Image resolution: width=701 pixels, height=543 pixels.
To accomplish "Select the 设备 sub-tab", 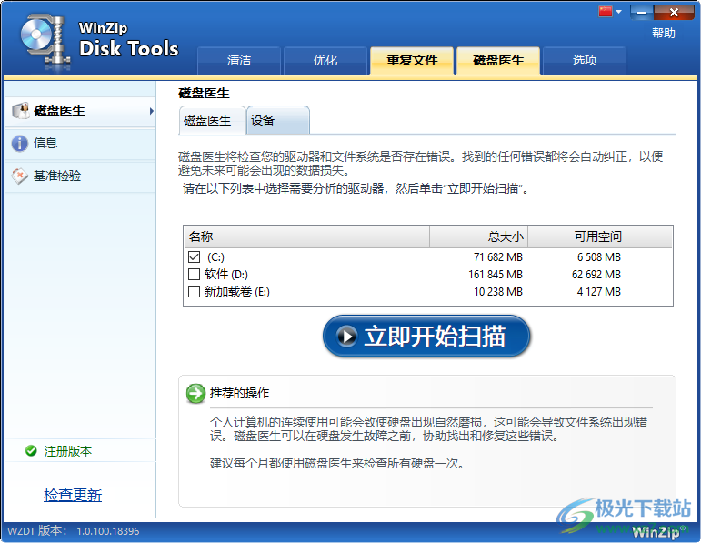I will click(x=277, y=120).
